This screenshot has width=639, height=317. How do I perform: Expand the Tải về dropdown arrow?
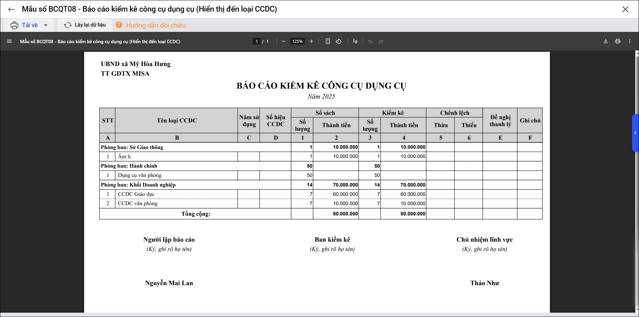pos(46,25)
